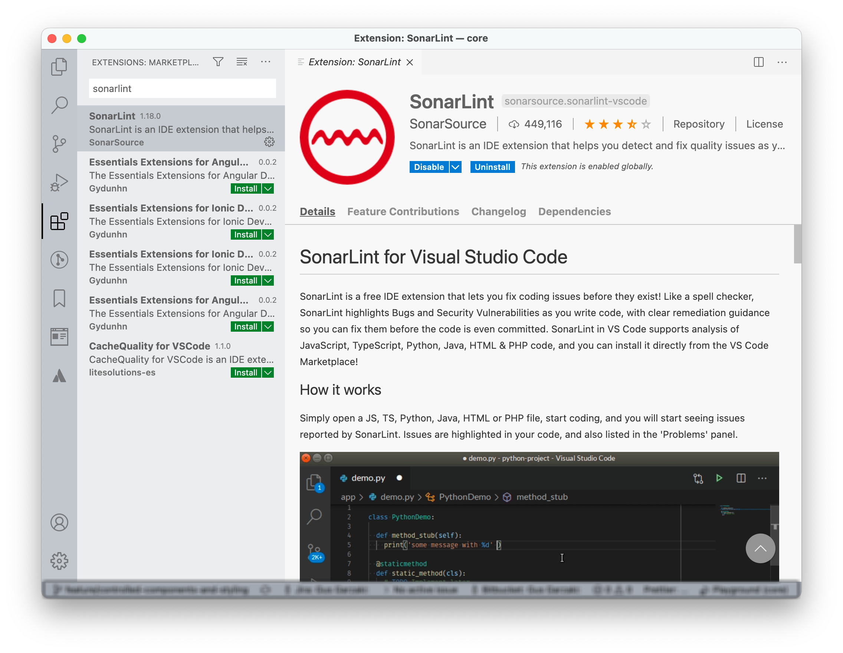
Task: Open the License link
Action: [764, 124]
